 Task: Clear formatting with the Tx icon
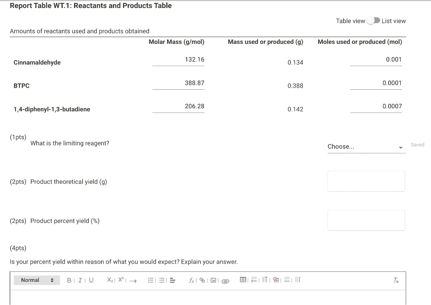(x=395, y=279)
